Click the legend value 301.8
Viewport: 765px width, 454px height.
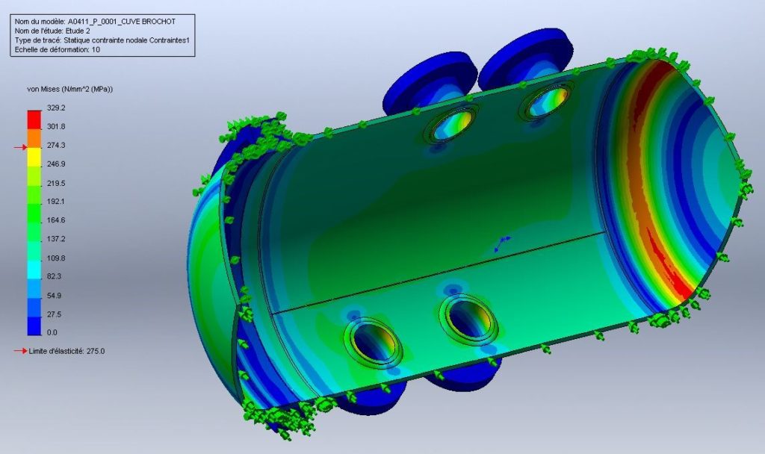click(56, 126)
